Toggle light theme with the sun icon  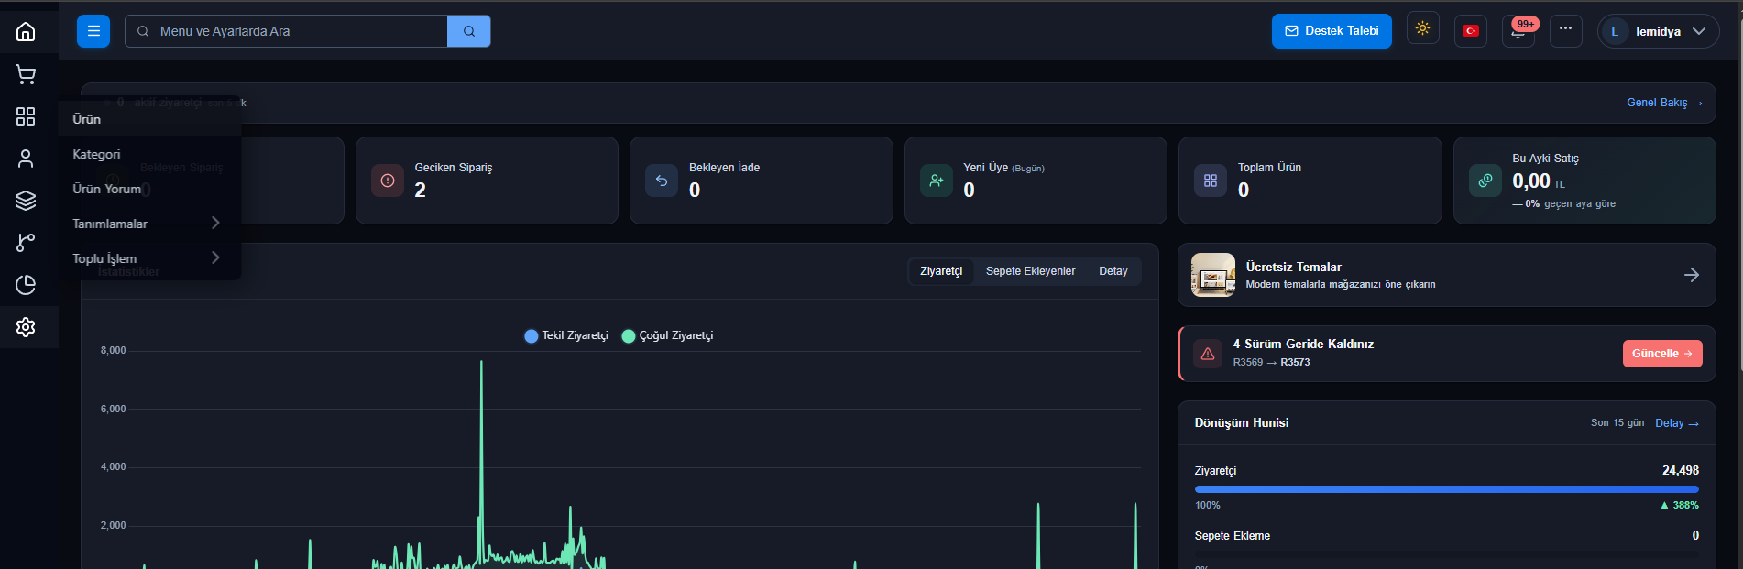pyautogui.click(x=1422, y=28)
